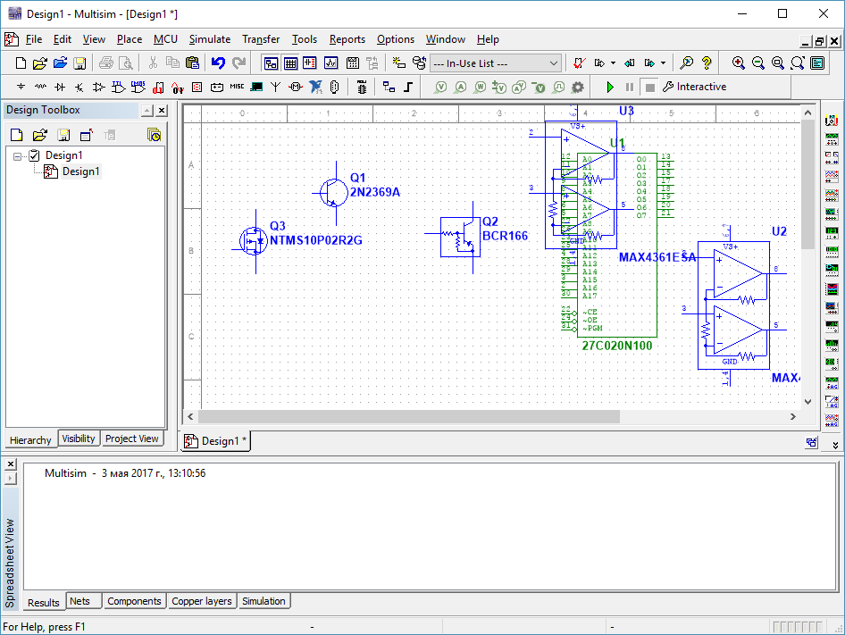Switch to the Project View tab
Image resolution: width=845 pixels, height=635 pixels.
(x=132, y=439)
